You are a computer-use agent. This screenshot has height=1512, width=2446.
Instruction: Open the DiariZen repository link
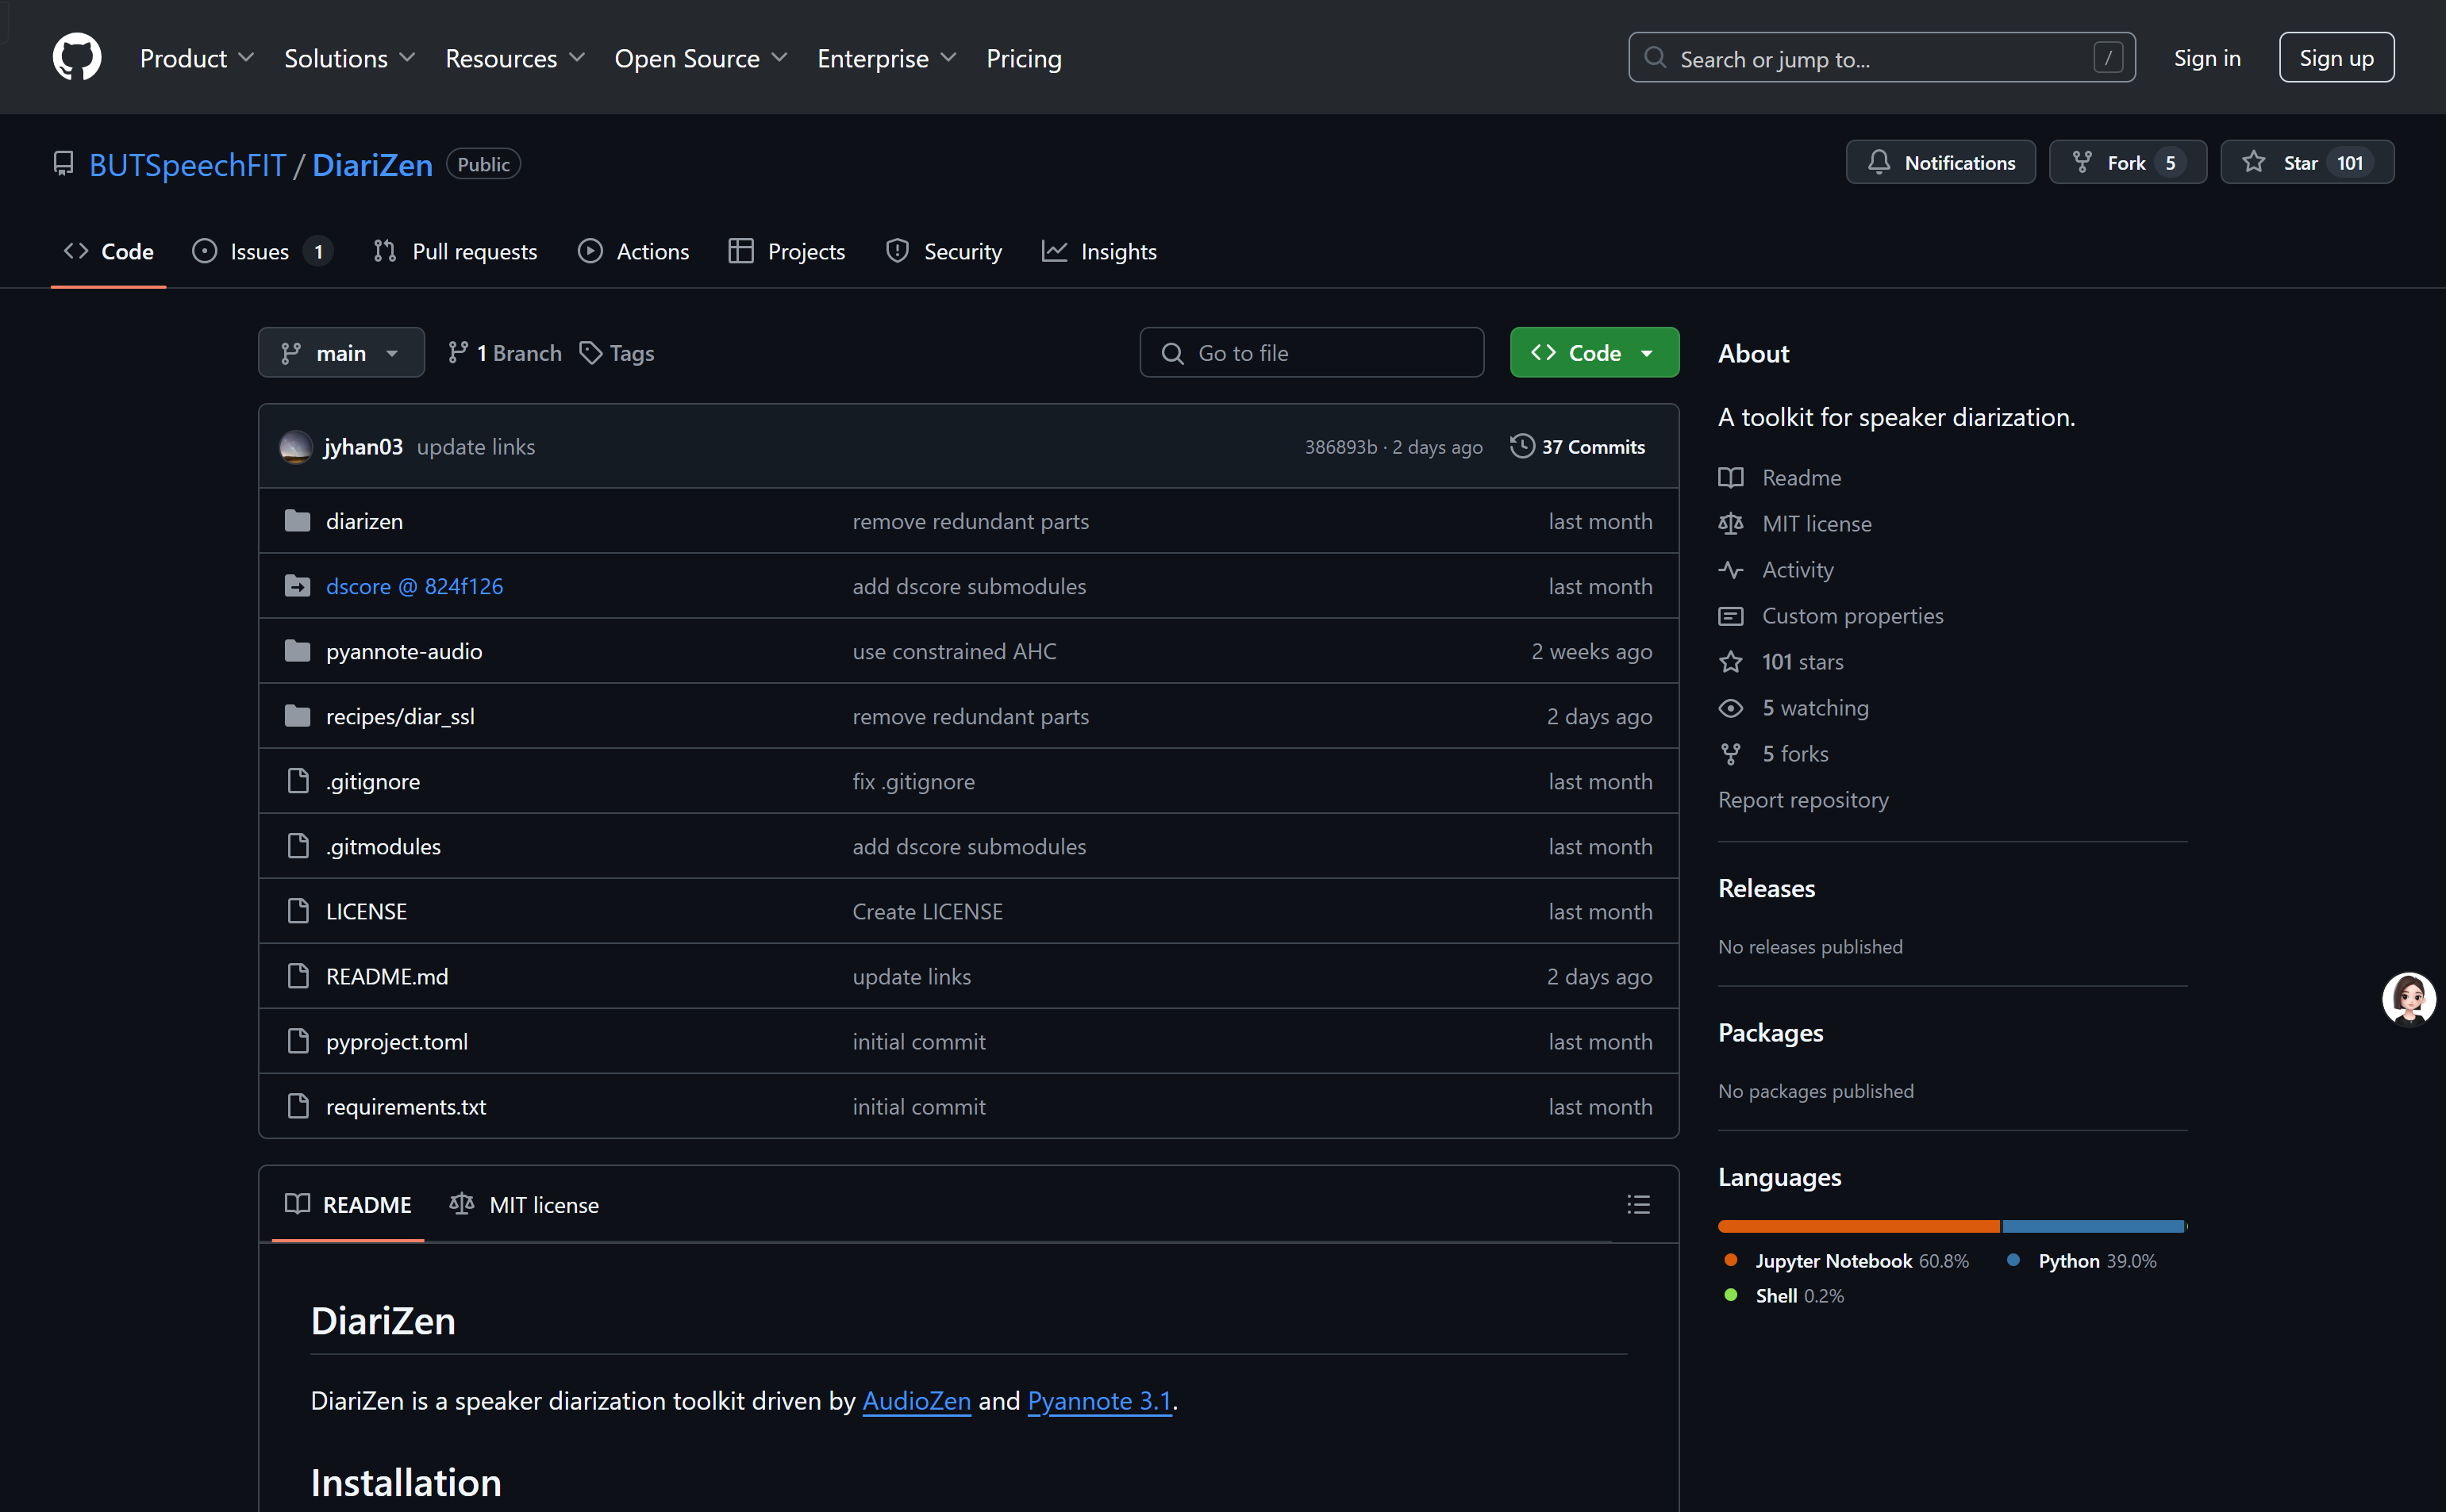372,165
